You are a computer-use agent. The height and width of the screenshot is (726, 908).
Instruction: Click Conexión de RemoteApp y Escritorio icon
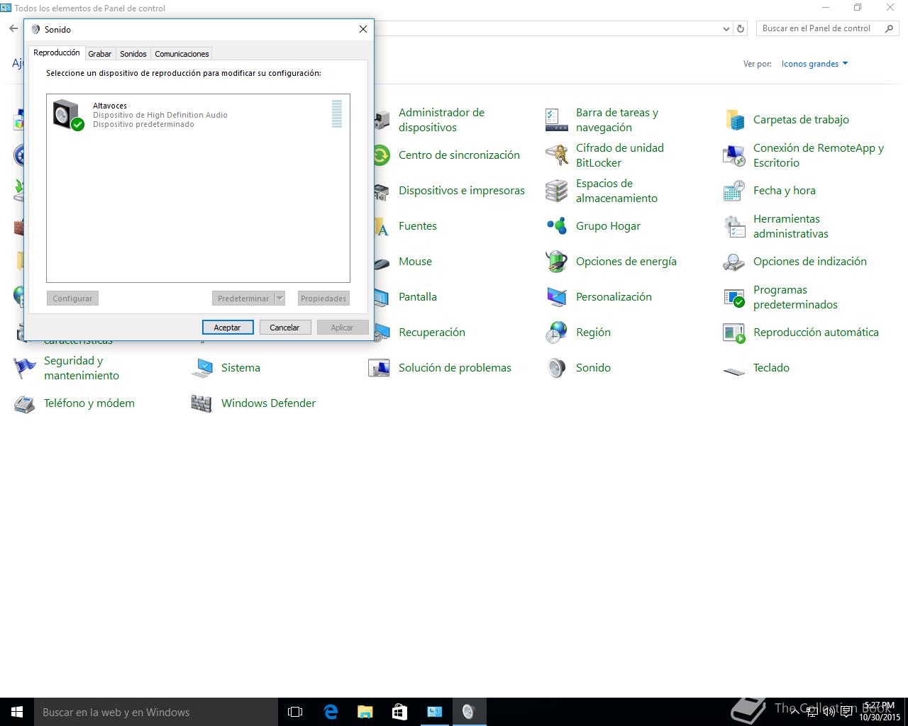point(734,155)
